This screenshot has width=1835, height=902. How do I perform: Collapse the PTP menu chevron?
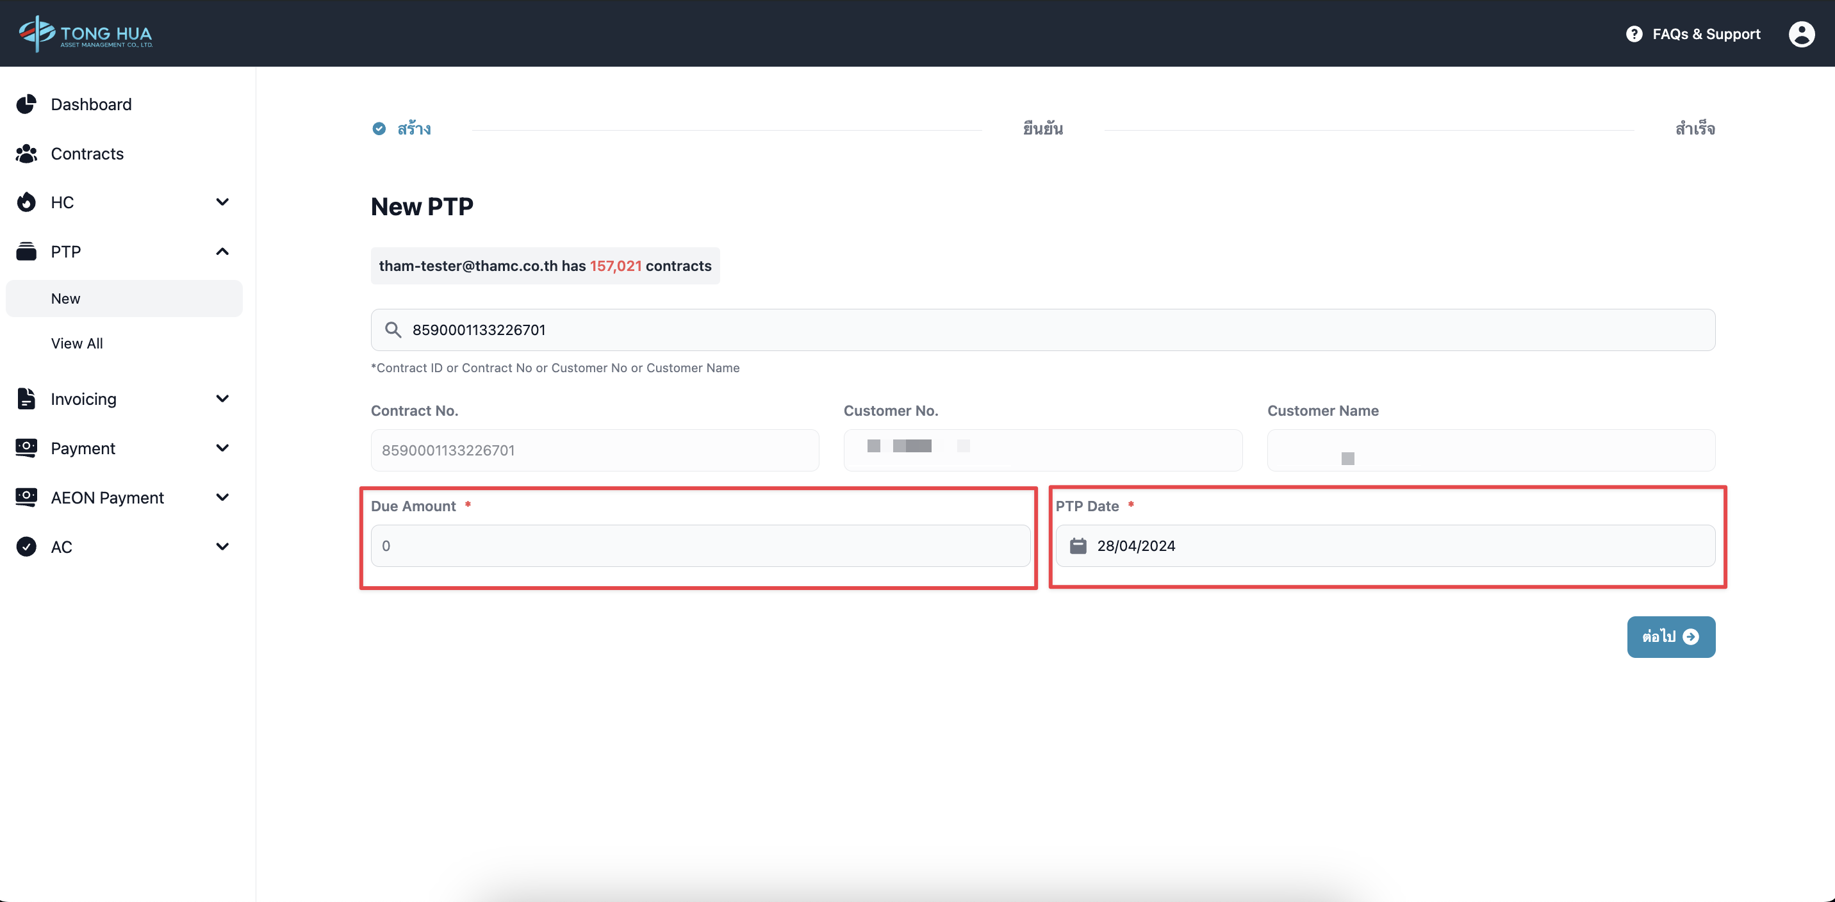[222, 252]
